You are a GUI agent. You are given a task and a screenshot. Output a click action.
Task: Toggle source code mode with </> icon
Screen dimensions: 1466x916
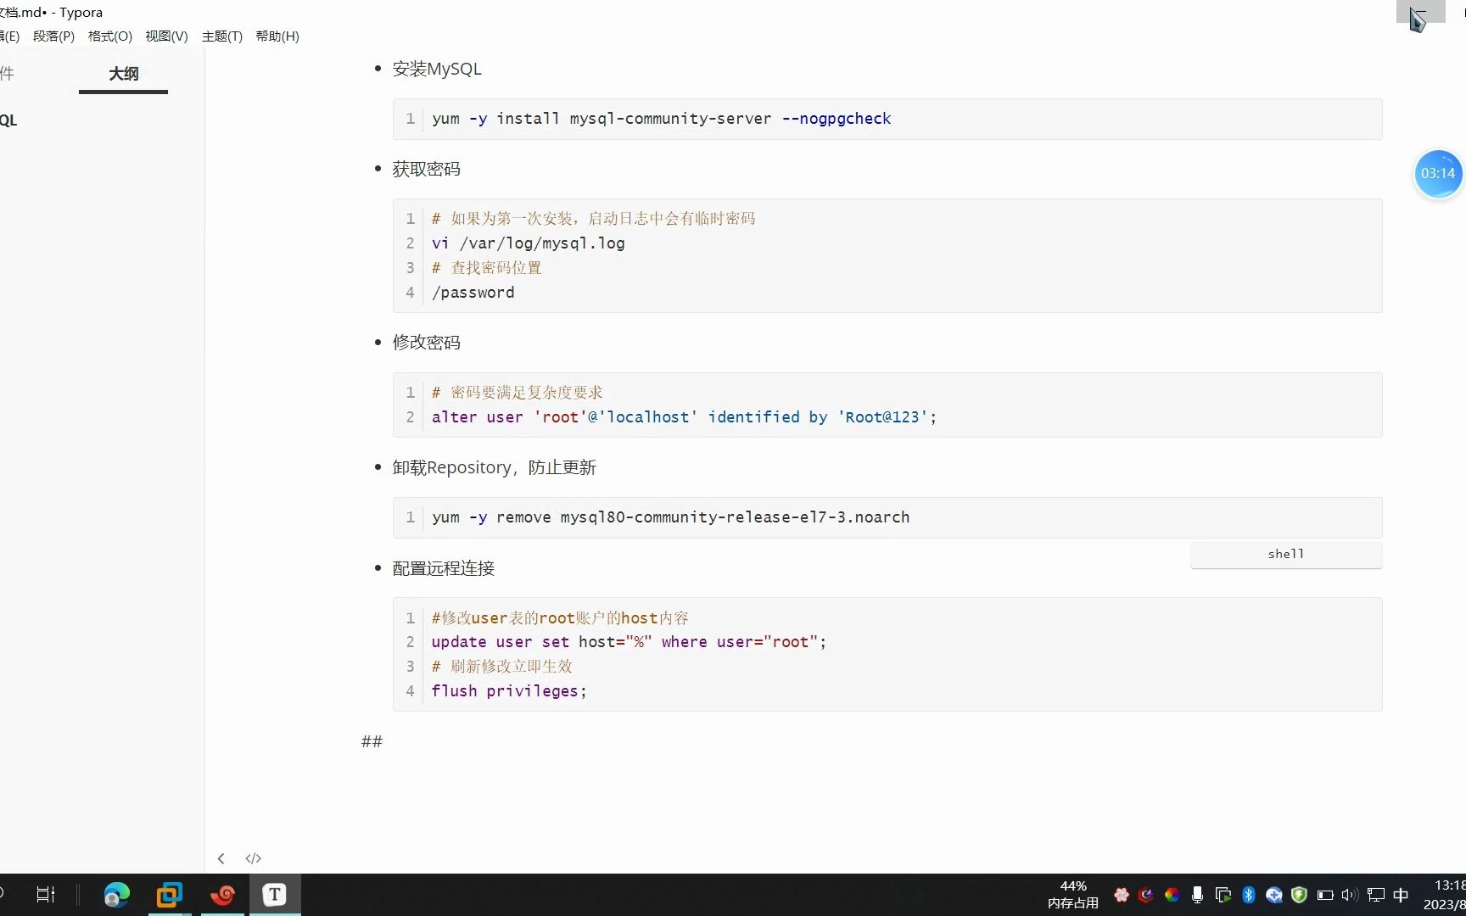tap(253, 858)
